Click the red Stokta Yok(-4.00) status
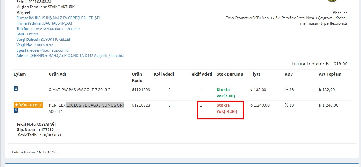 point(227,108)
